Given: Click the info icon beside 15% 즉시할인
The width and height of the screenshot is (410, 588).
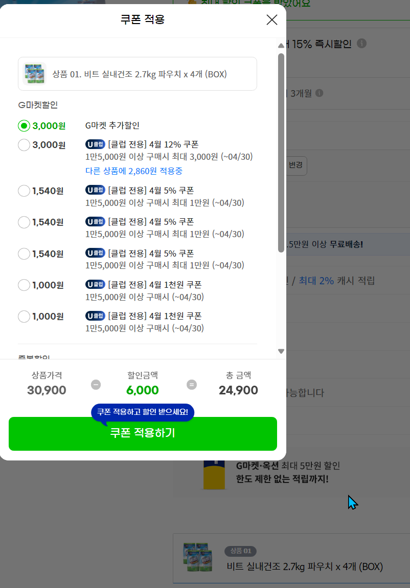Looking at the screenshot, I should click(362, 44).
